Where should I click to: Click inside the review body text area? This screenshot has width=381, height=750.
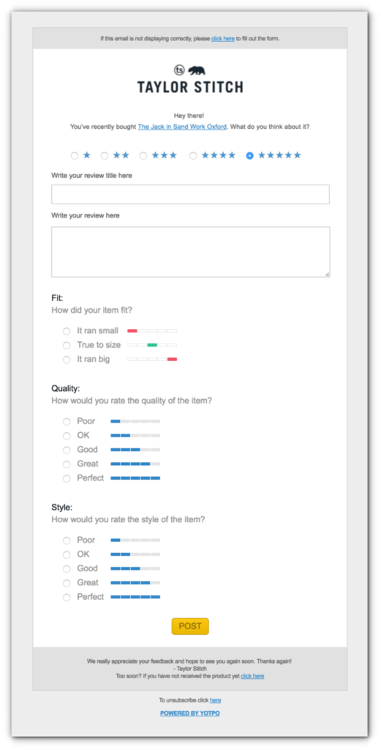coord(190,252)
